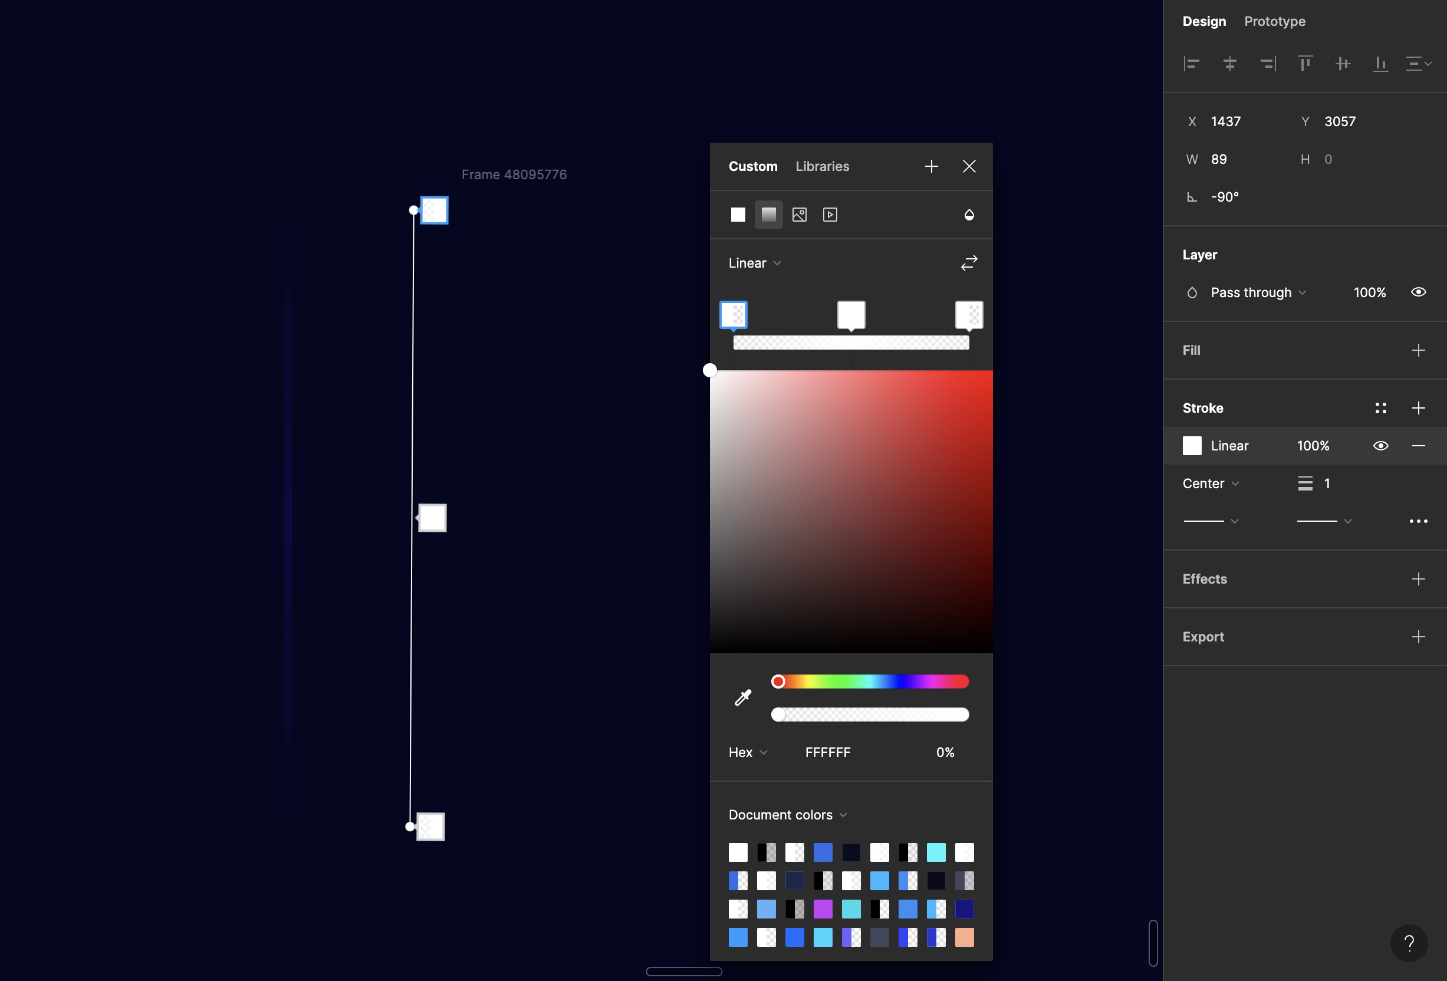Click the help question mark button
This screenshot has height=981, width=1447.
click(1409, 943)
